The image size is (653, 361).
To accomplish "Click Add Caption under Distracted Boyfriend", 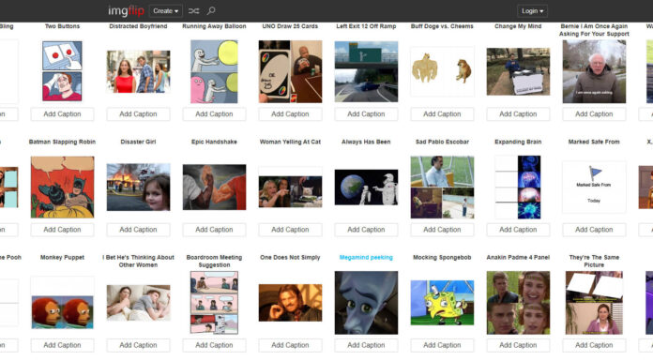I will [138, 114].
